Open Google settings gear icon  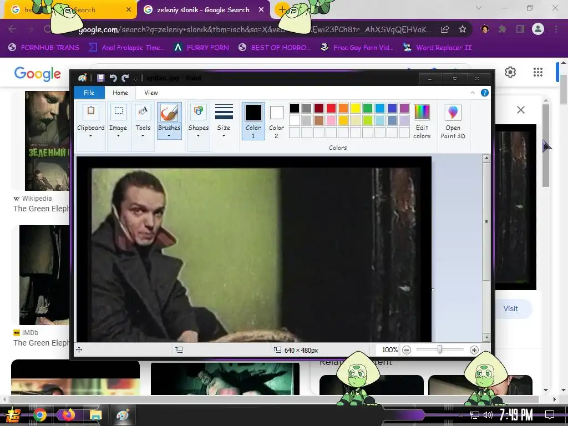[510, 72]
